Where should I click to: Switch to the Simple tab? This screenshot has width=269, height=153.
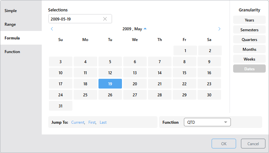coord(11,11)
